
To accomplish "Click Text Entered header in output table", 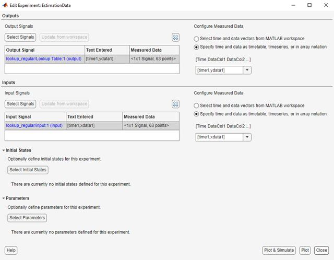I will (x=107, y=50).
